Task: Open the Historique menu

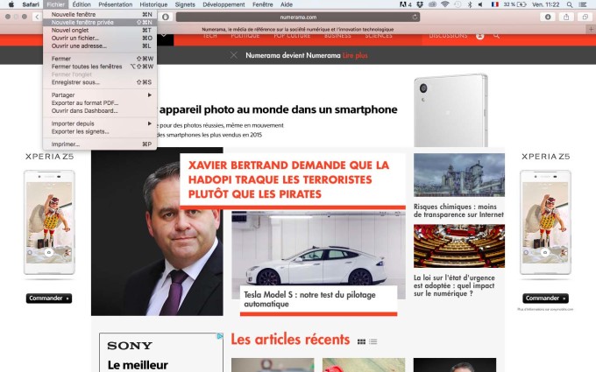Action: (x=153, y=4)
